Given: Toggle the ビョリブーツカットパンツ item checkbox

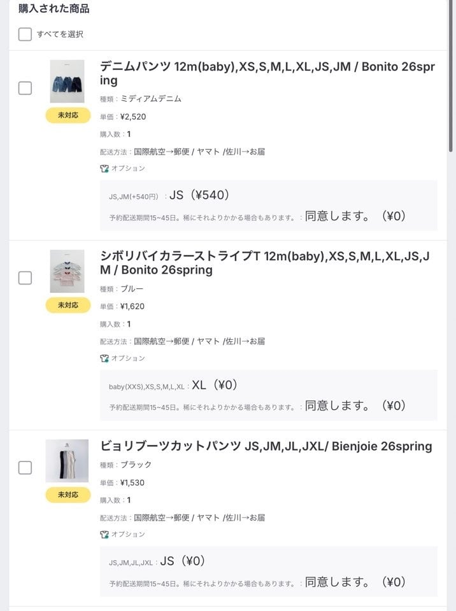Looking at the screenshot, I should pyautogui.click(x=25, y=468).
